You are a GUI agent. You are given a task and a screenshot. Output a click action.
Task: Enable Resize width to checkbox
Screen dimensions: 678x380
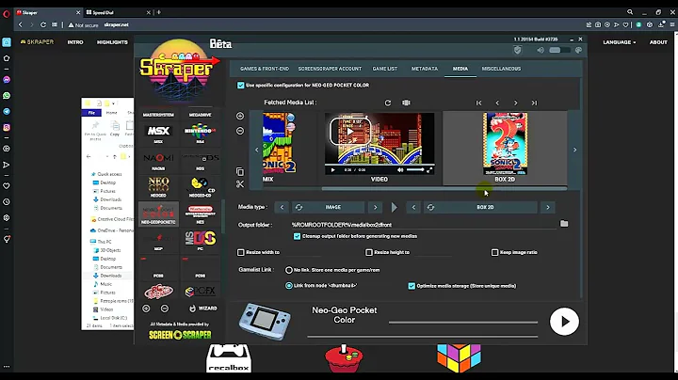click(x=241, y=252)
